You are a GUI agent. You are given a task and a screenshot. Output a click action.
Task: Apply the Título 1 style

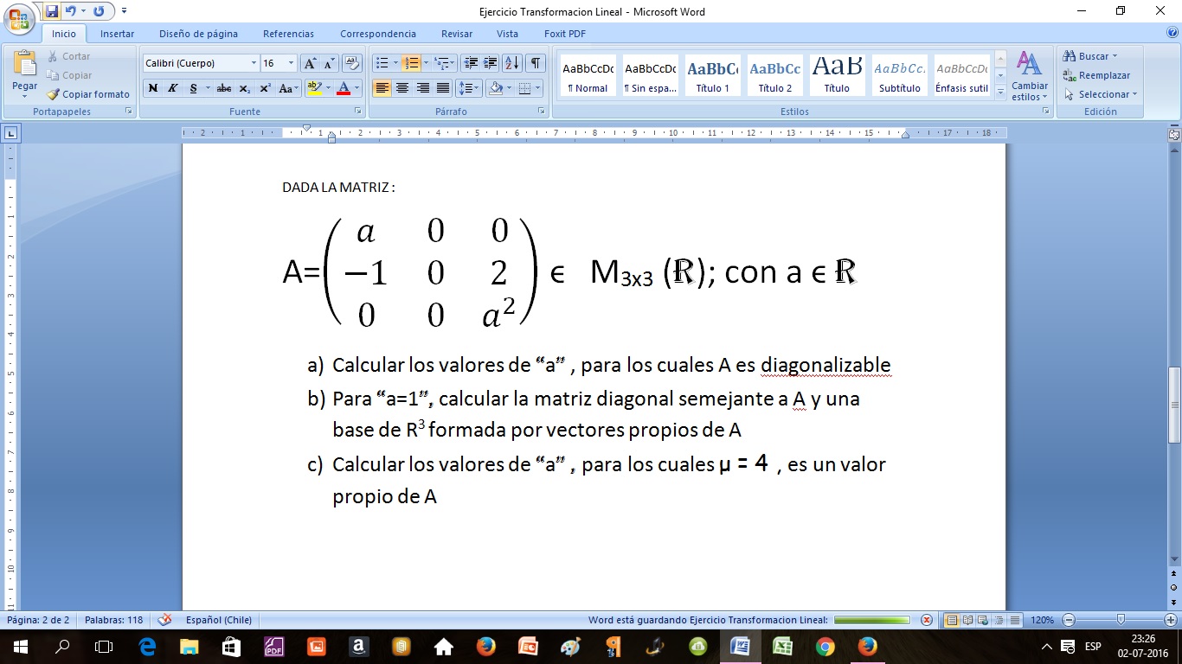(713, 75)
